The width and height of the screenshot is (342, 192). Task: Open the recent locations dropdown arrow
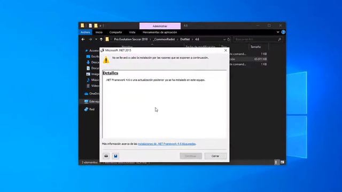point(96,39)
